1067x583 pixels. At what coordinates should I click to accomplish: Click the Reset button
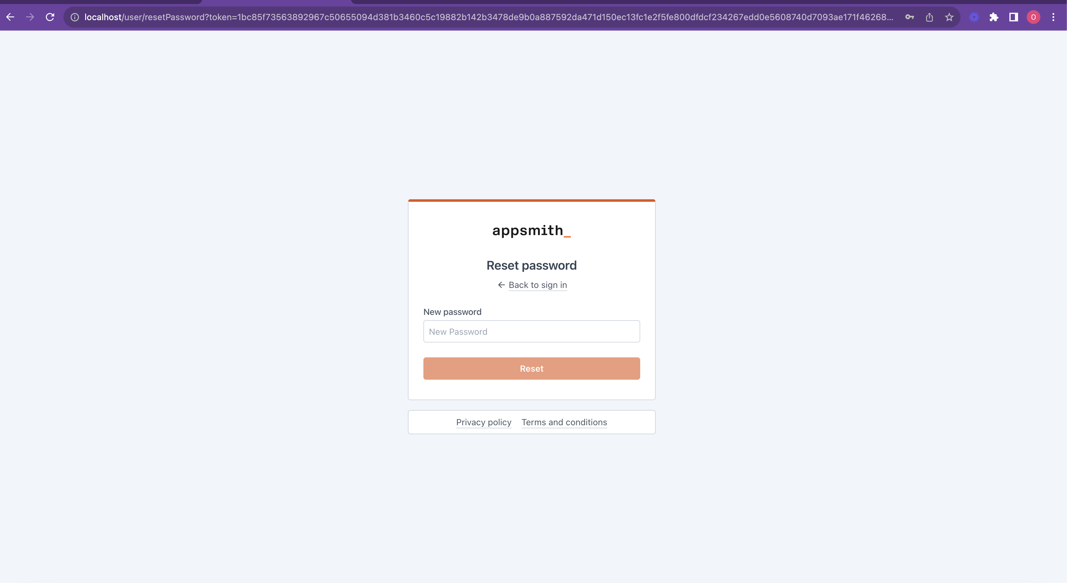coord(531,368)
